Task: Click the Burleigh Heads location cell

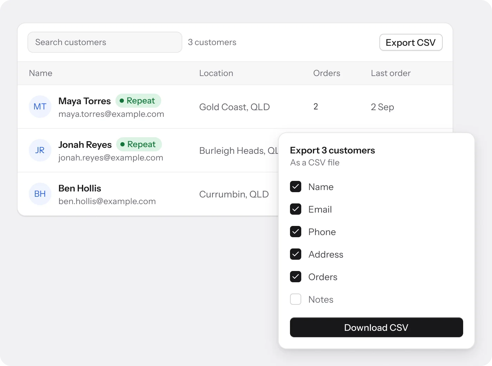Action: coord(239,151)
